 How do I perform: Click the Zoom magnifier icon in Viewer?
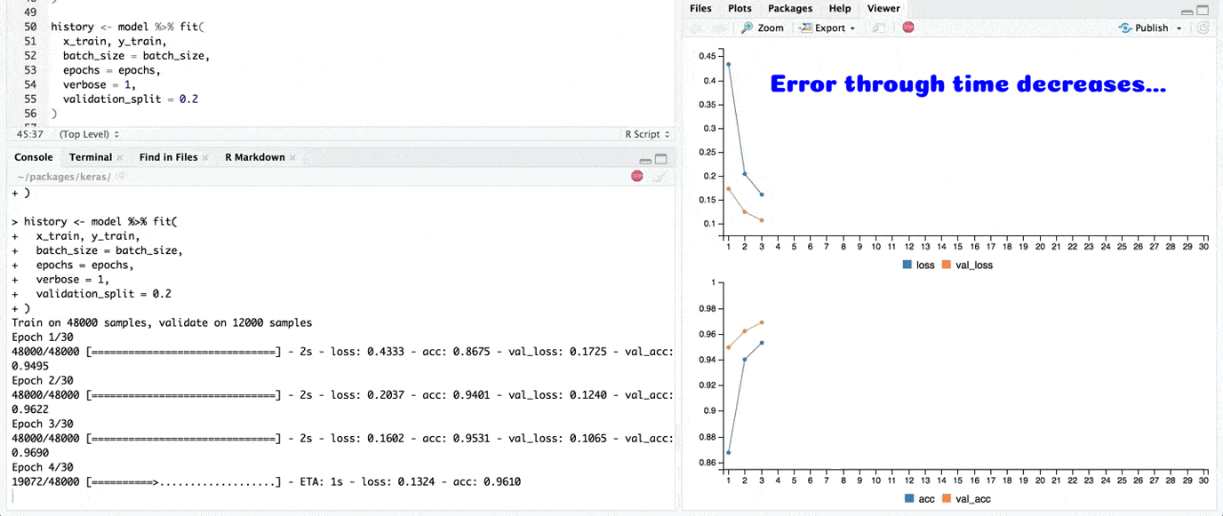coord(747,28)
